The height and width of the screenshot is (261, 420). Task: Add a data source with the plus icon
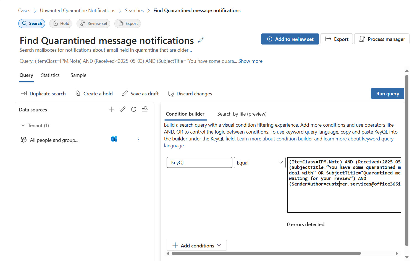(x=111, y=109)
